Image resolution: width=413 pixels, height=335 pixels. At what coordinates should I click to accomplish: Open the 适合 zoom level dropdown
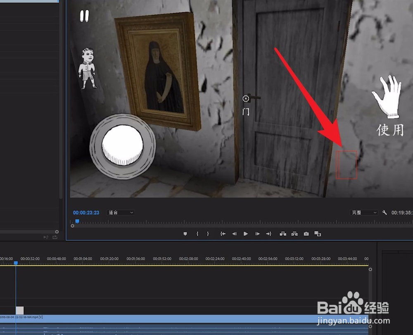121,213
